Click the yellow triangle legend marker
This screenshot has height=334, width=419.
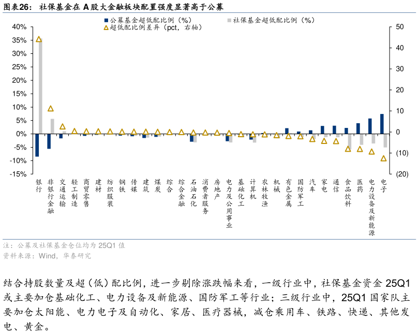pos(106,27)
